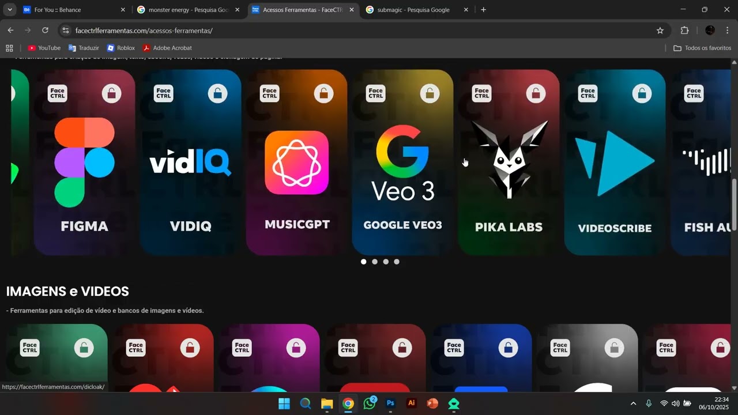The width and height of the screenshot is (738, 415).
Task: Open the YouTube bookmark
Action: point(44,48)
